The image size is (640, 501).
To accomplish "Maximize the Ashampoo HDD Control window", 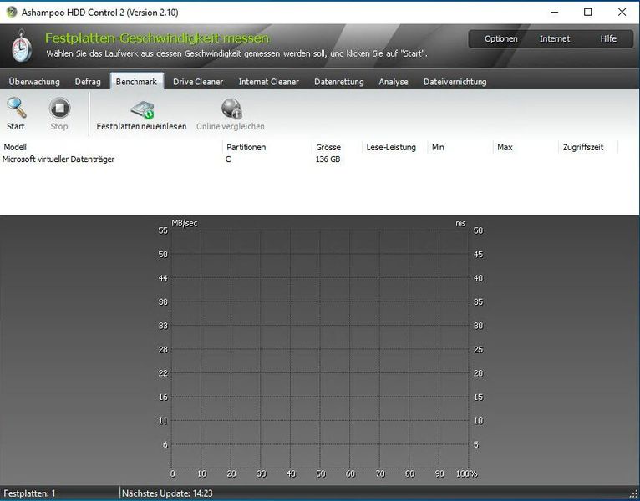I will 587,13.
